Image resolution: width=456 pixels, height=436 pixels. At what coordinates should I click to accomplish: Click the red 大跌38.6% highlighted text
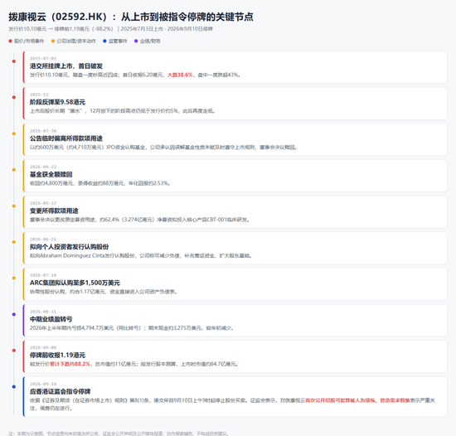coord(180,75)
